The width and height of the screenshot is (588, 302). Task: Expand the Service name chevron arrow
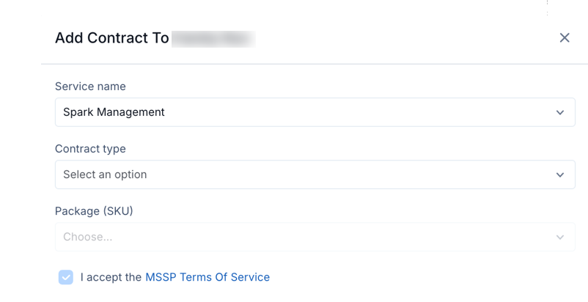click(x=560, y=112)
